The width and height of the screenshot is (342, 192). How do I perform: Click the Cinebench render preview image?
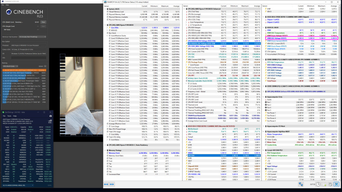coord(81,95)
